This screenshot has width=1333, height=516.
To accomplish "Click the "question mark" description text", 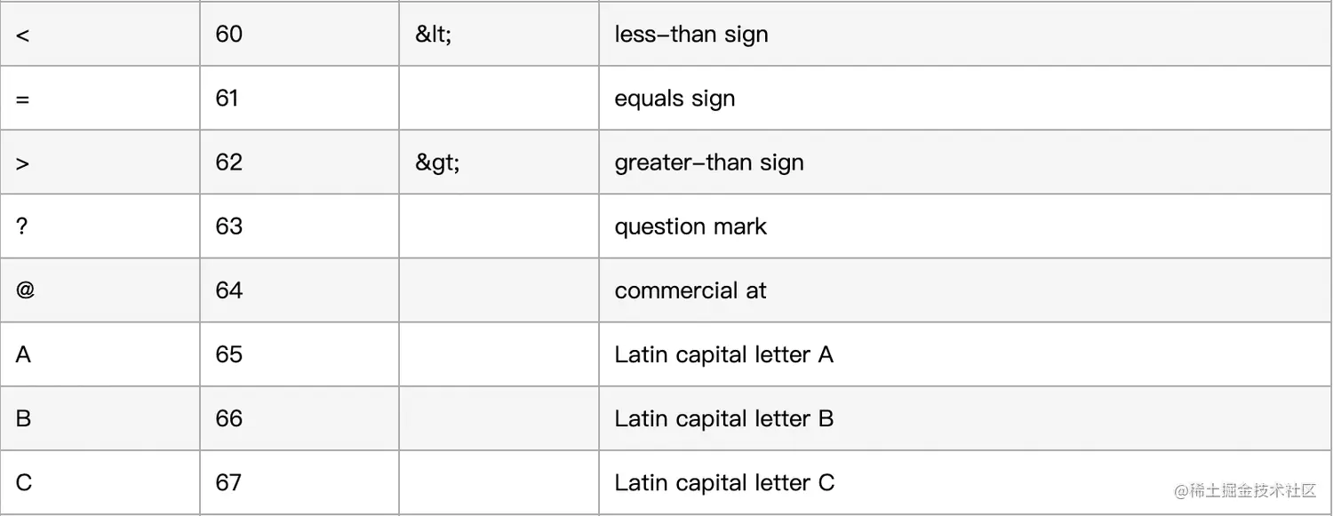I will 690,226.
